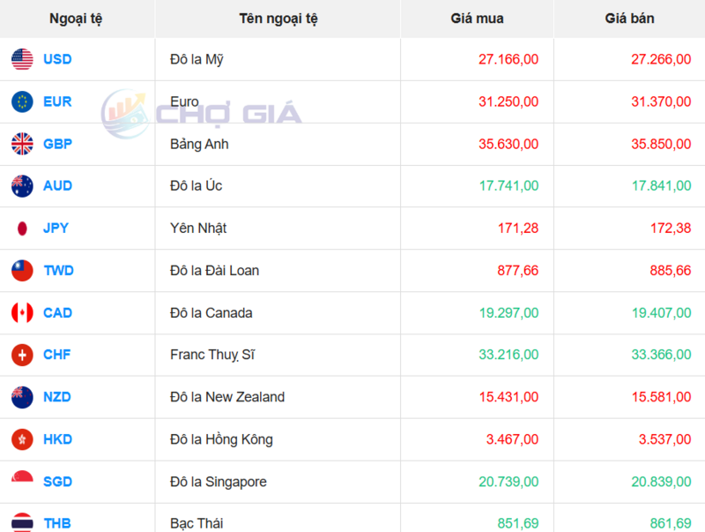Click the Hong Kong flag icon

coord(22,439)
